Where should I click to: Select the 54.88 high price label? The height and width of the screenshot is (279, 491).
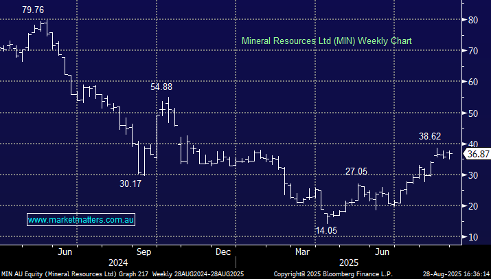tap(161, 87)
